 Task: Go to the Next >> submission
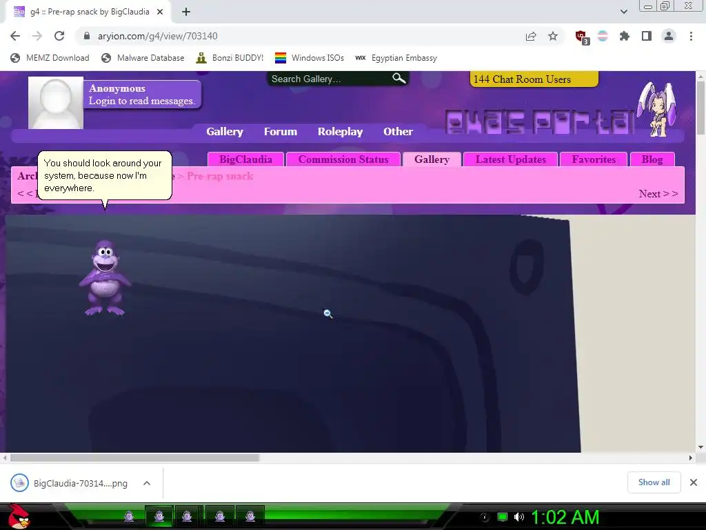click(x=658, y=194)
